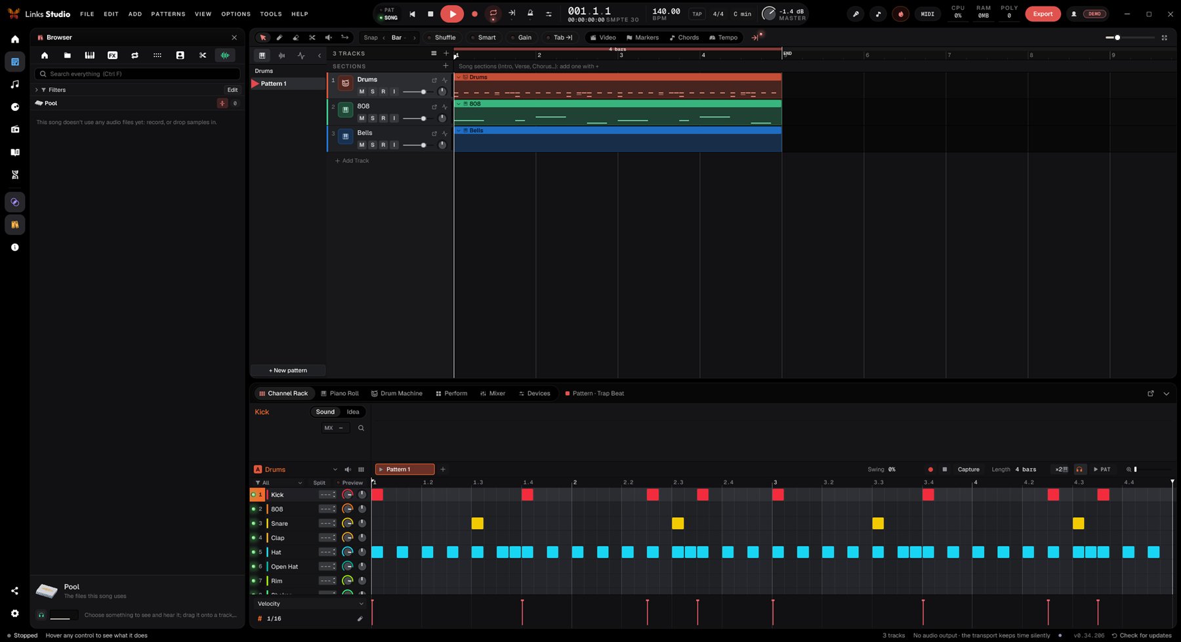The image size is (1181, 642).
Task: Switch to the Drum Machine tab
Action: 397,393
